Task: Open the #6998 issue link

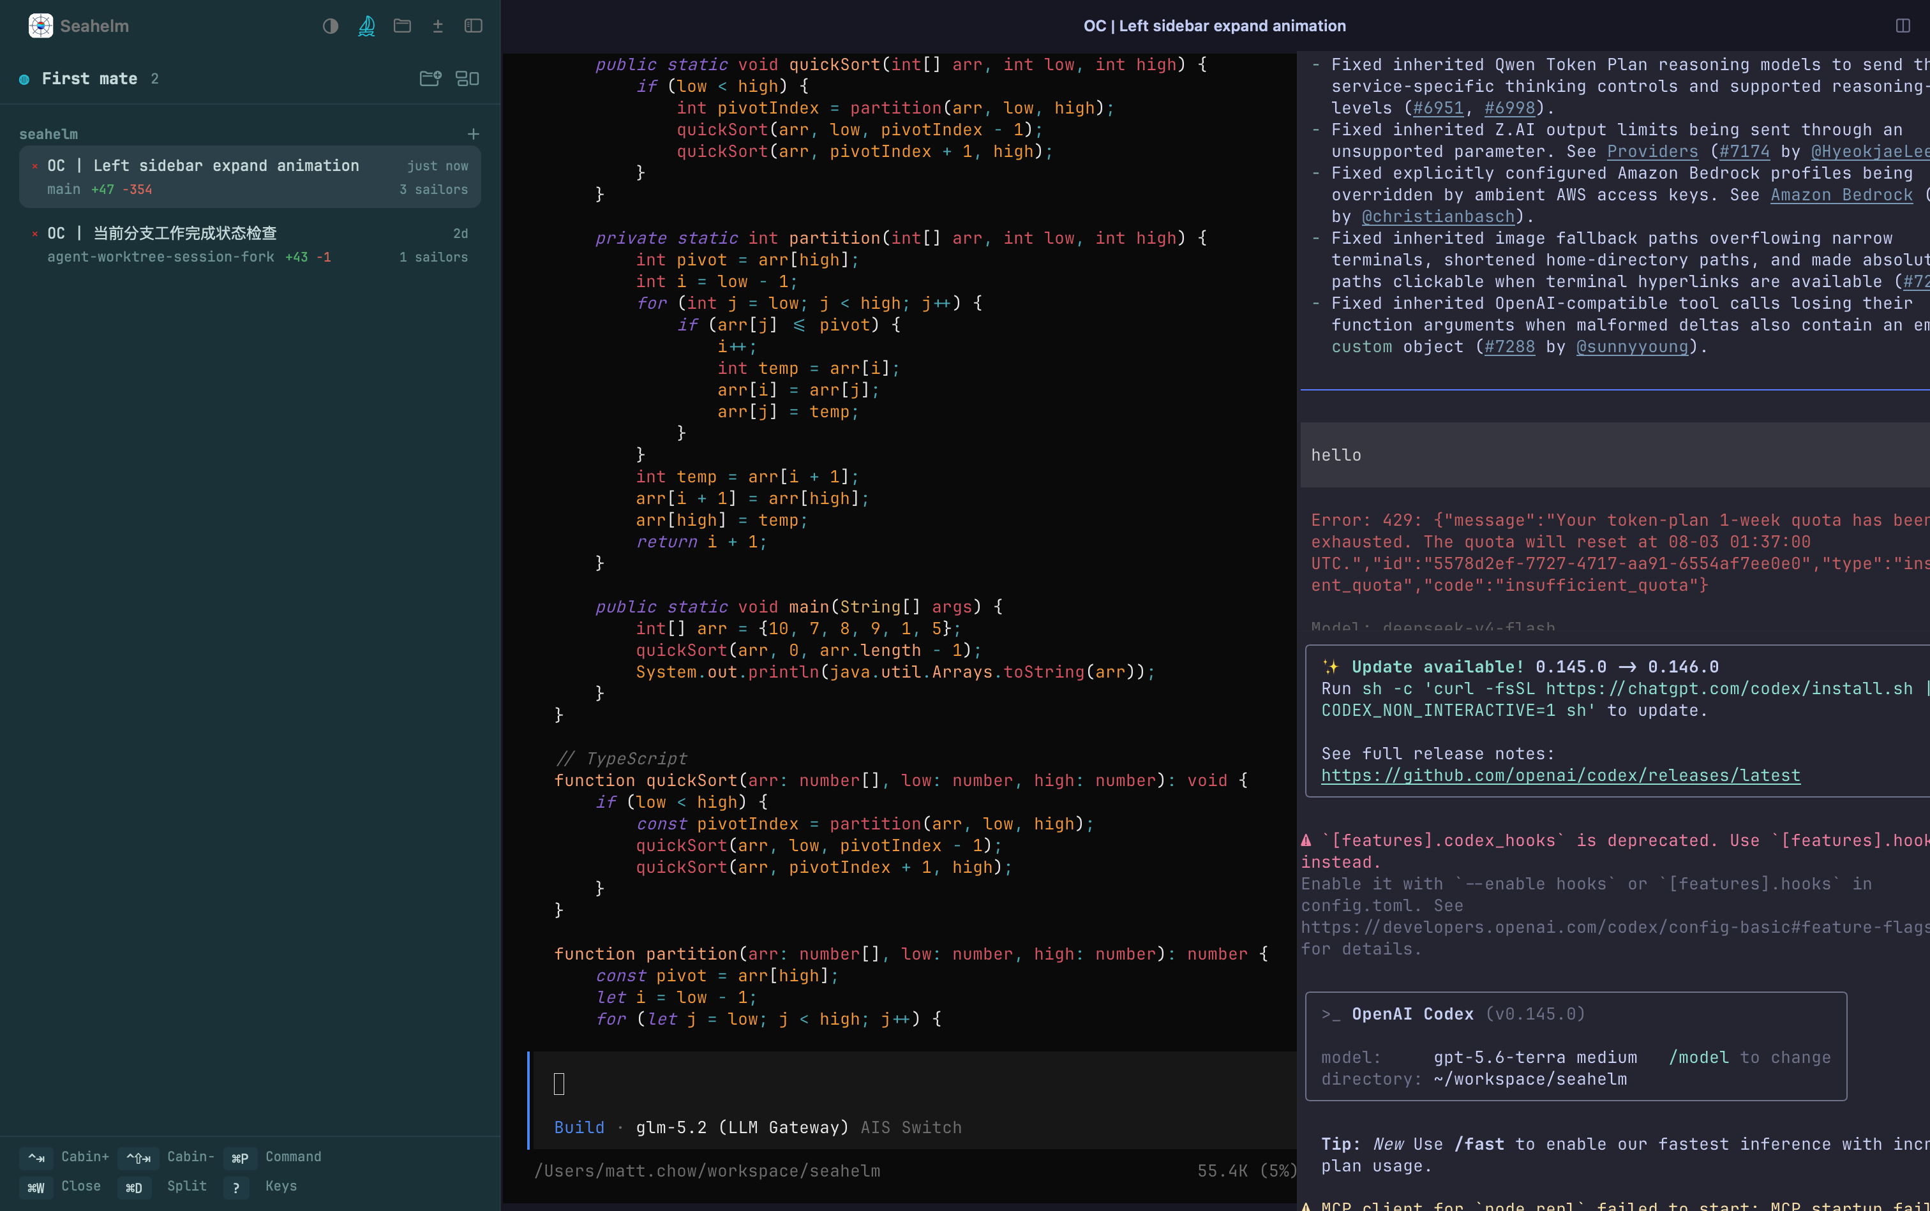Action: pyautogui.click(x=1509, y=108)
